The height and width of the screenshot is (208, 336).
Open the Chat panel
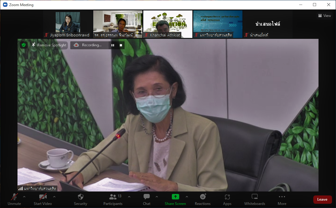[x=147, y=197]
